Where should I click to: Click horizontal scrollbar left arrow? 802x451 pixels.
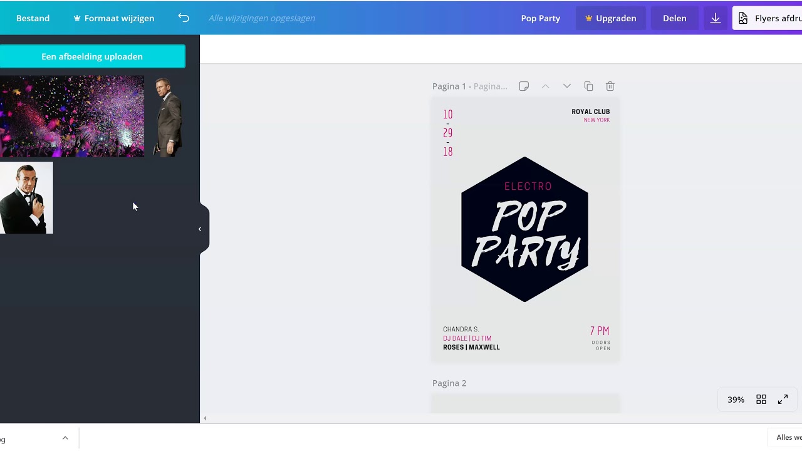tap(205, 418)
